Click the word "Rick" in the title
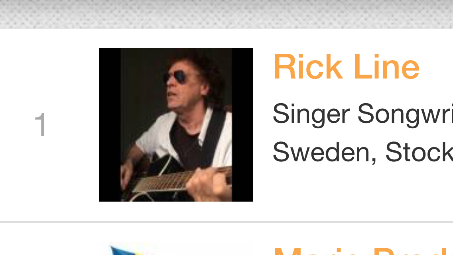Screen dimensions: 453x255 pos(308,67)
